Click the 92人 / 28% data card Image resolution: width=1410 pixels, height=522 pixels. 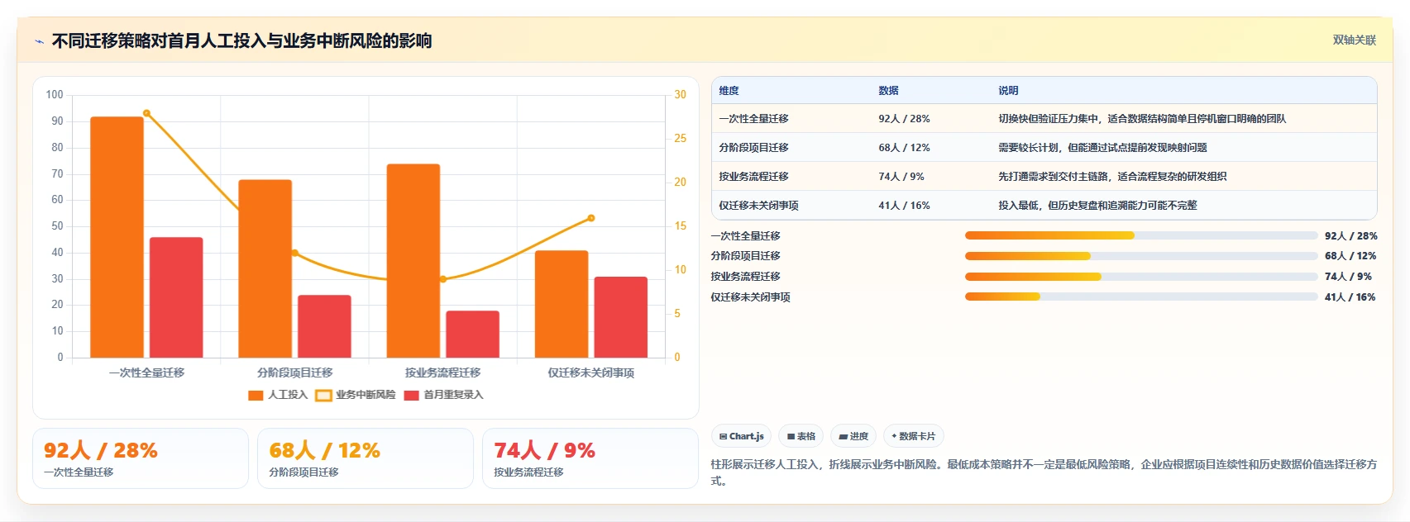(x=141, y=458)
